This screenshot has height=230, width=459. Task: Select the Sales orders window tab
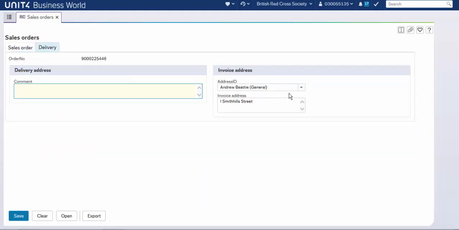[x=39, y=17]
